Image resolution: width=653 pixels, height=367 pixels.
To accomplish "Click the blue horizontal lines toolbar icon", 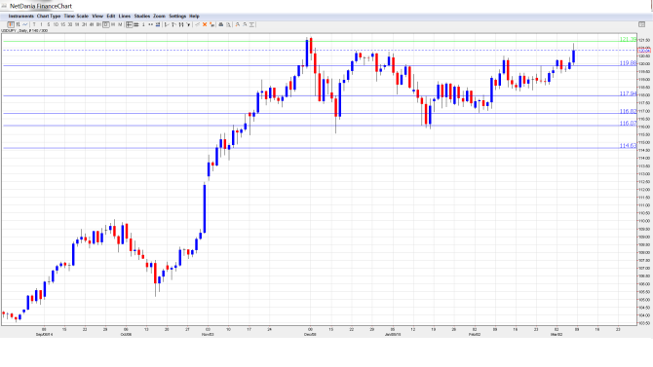I will (158, 24).
